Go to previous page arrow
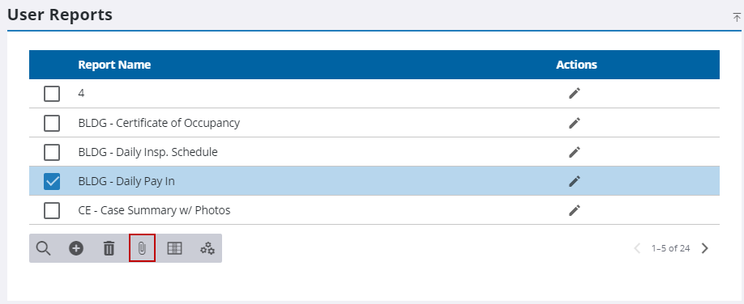Viewport: 744px width, 304px height. point(637,248)
